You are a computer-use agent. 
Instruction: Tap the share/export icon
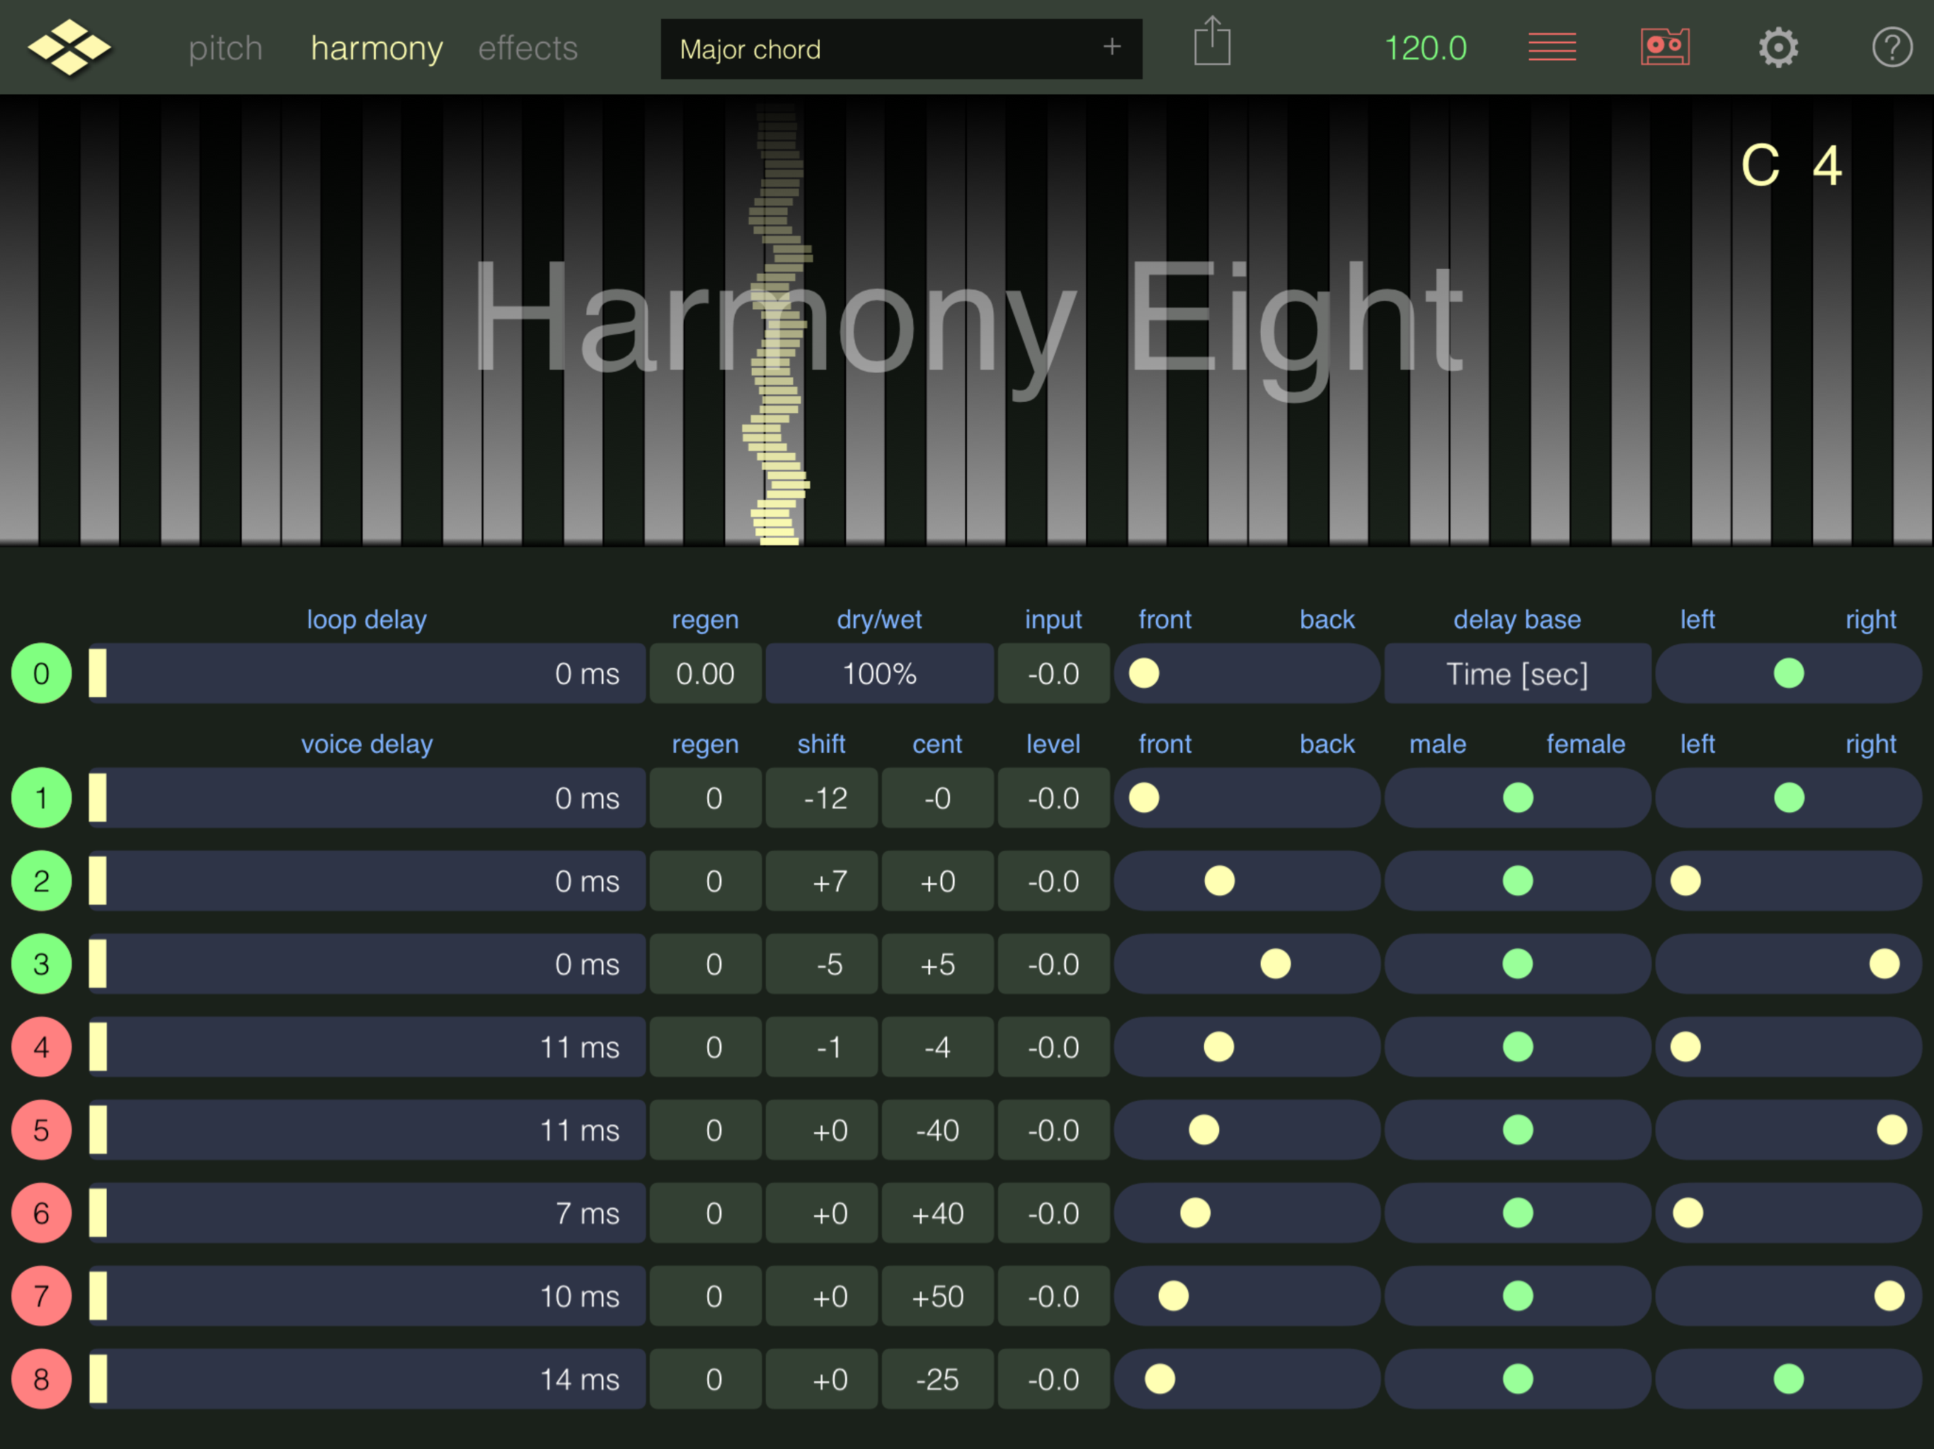[1212, 42]
